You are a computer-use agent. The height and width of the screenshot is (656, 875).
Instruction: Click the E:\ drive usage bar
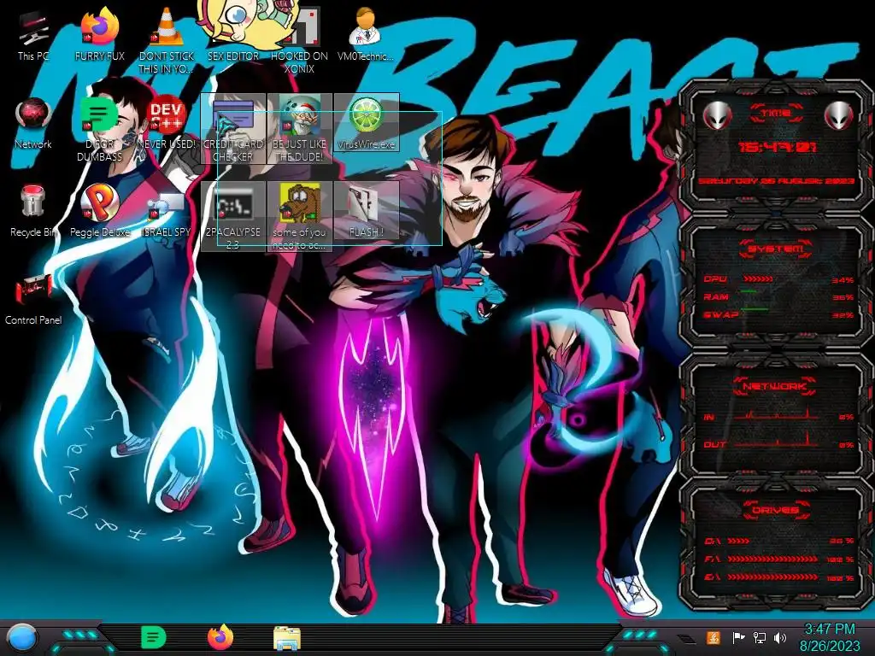(x=772, y=577)
